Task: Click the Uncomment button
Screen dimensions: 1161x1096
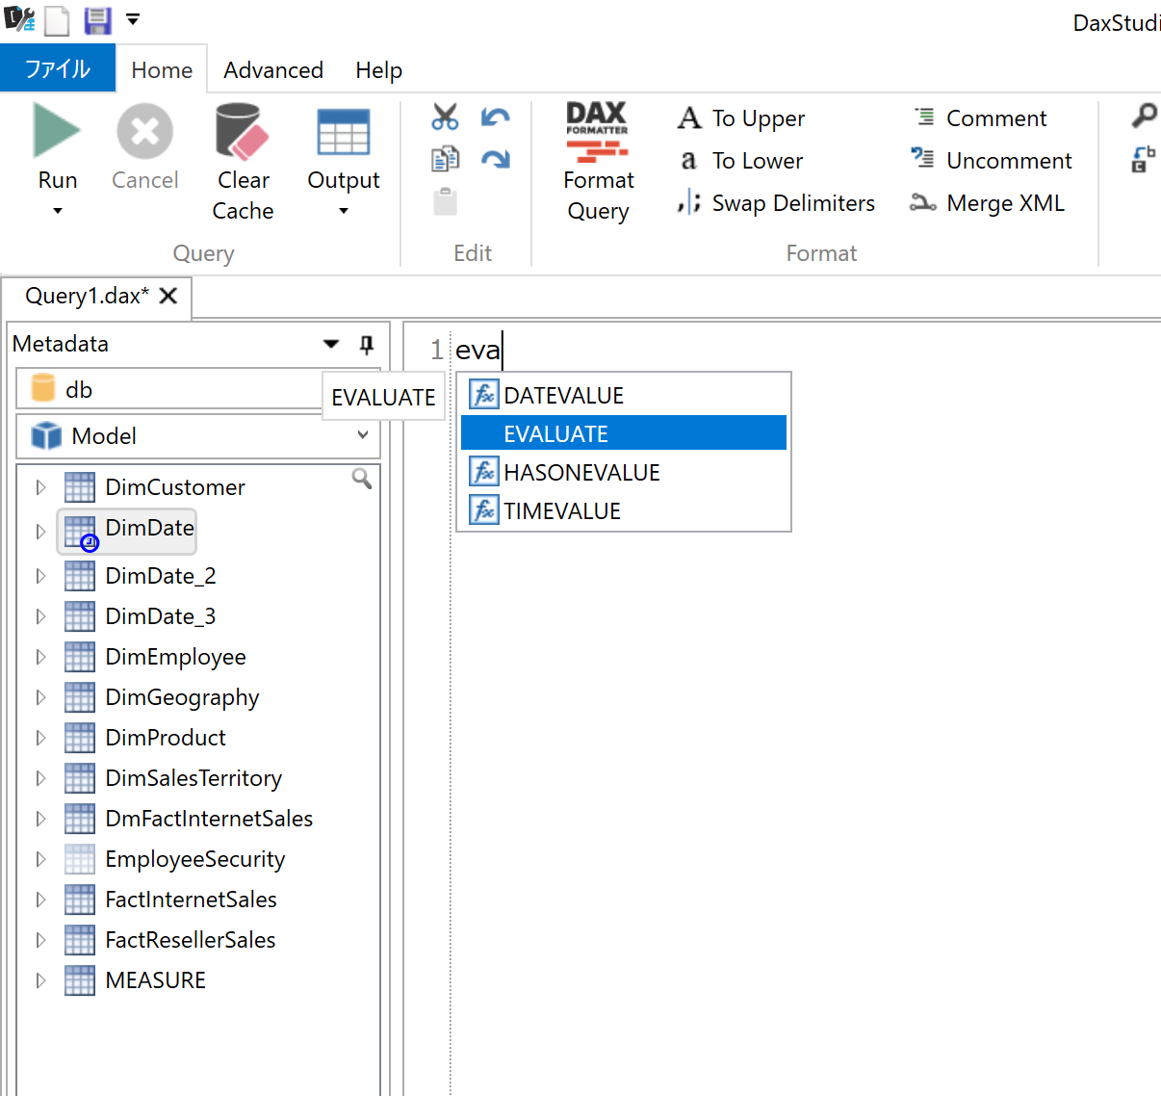Action: (992, 161)
